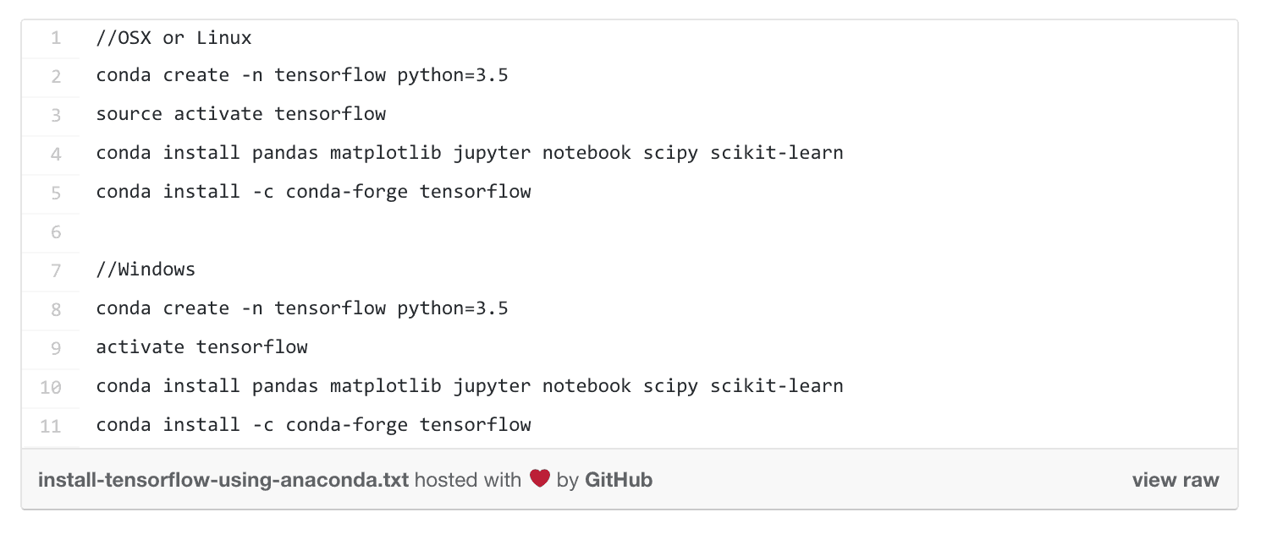The width and height of the screenshot is (1261, 534).
Task: Open the install-tensorflow-using-anaconda.txt file link
Action: pyautogui.click(x=223, y=480)
